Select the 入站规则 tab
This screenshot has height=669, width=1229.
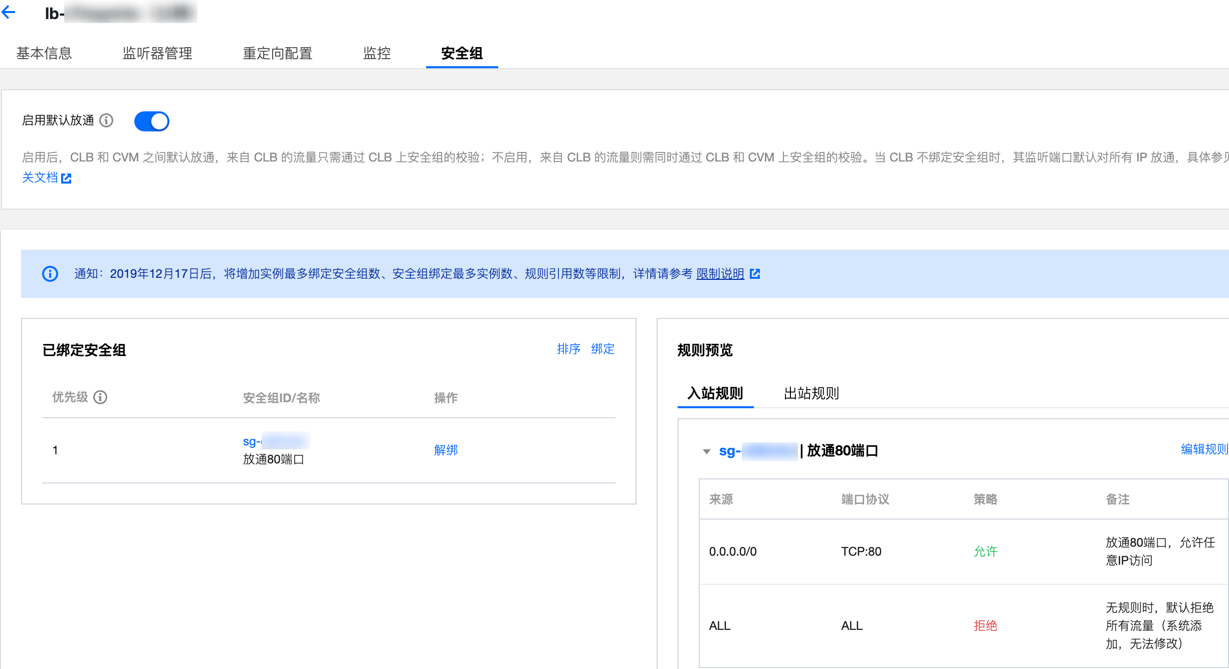click(x=715, y=393)
